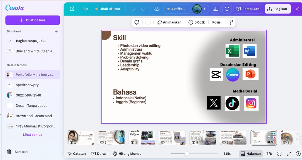Open Sampah trash

(x=17, y=152)
